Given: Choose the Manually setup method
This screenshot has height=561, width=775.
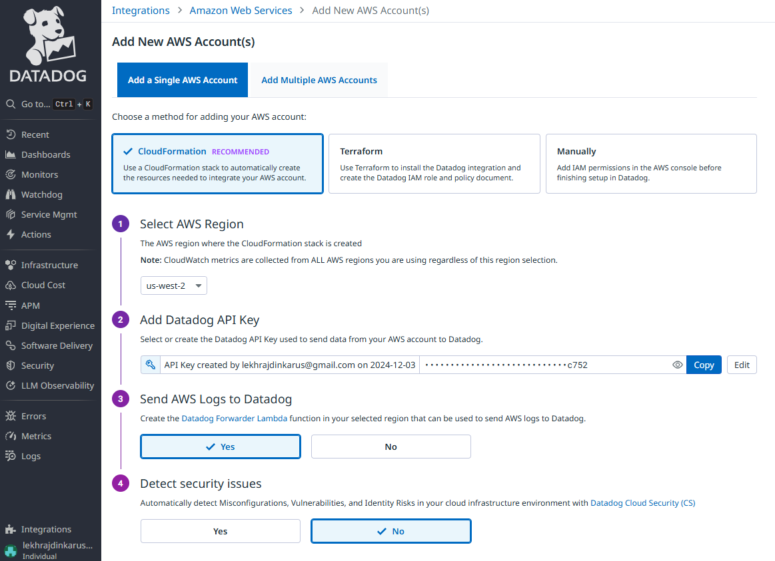Looking at the screenshot, I should coord(651,164).
